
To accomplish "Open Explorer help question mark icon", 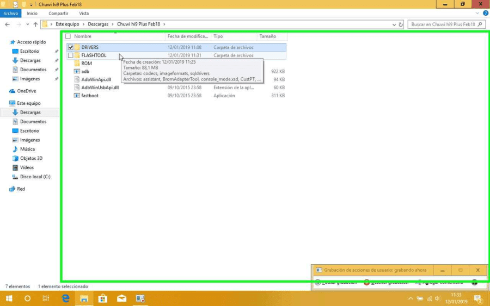I will [x=486, y=13].
